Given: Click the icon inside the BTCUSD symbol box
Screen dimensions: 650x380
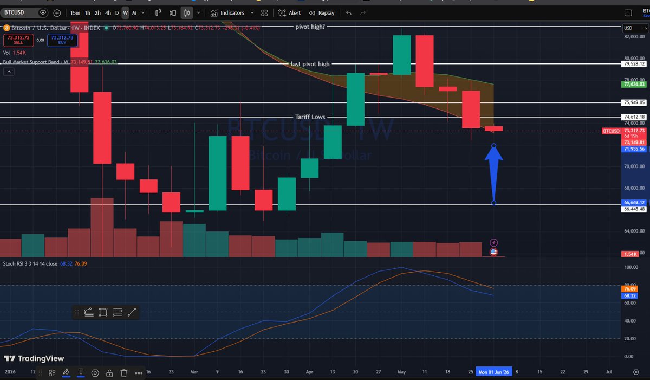Looking at the screenshot, I should tap(43, 12).
